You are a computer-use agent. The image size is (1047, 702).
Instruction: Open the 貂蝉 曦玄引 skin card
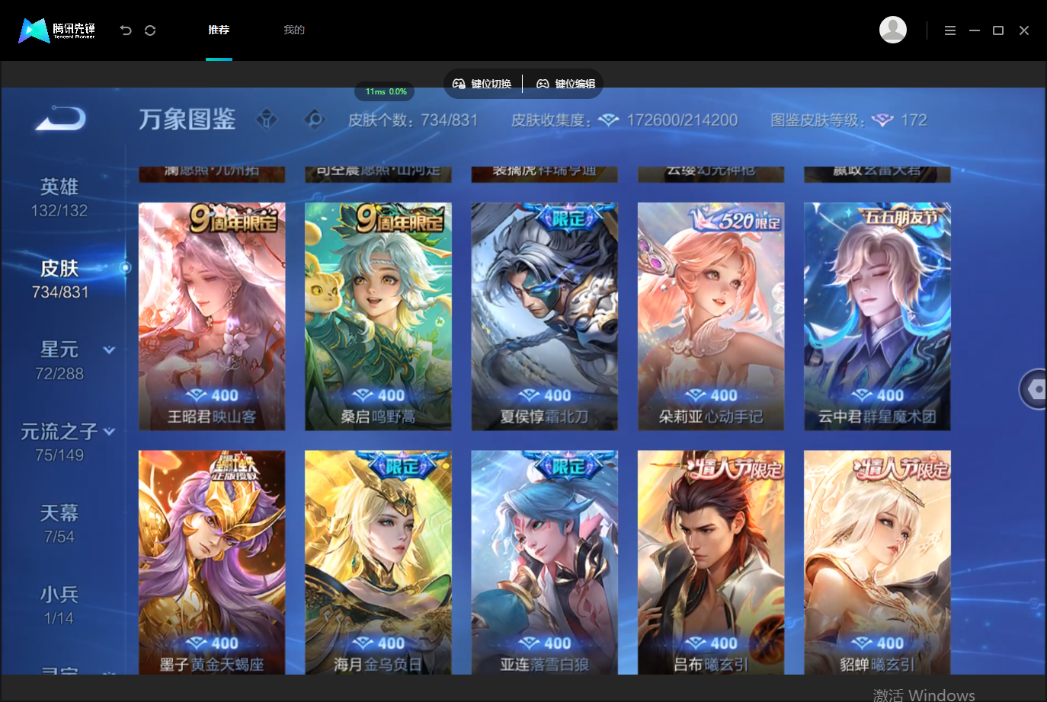[x=877, y=562]
